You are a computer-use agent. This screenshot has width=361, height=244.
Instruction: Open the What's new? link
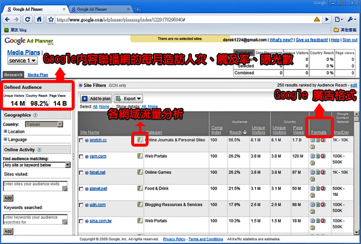coord(281,40)
